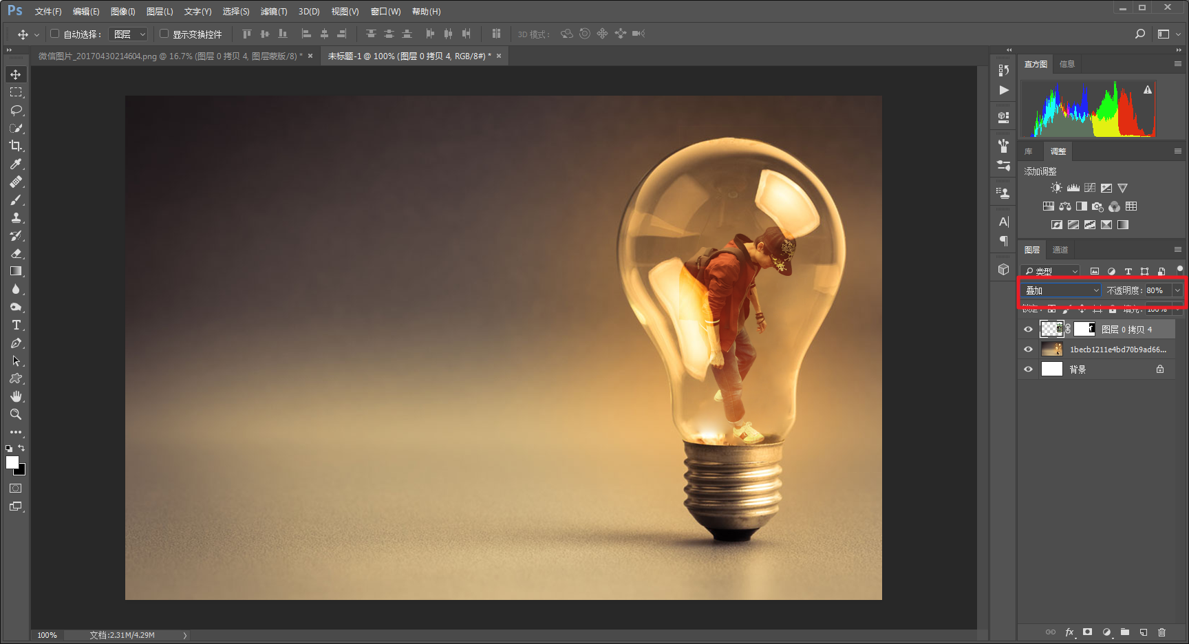Open the 窗口(W) menu
This screenshot has width=1189, height=644.
(385, 12)
